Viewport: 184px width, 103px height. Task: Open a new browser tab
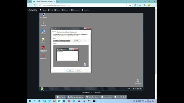[58, 1]
